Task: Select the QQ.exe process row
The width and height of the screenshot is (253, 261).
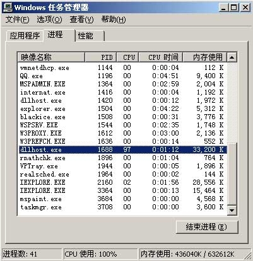Action: coord(122,76)
